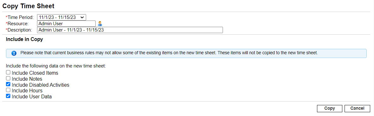Open the resource lookup person icon
The height and width of the screenshot is (116, 374).
click(100, 24)
